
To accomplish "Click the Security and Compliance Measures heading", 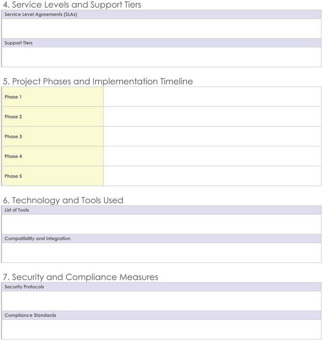I will pos(80,277).
